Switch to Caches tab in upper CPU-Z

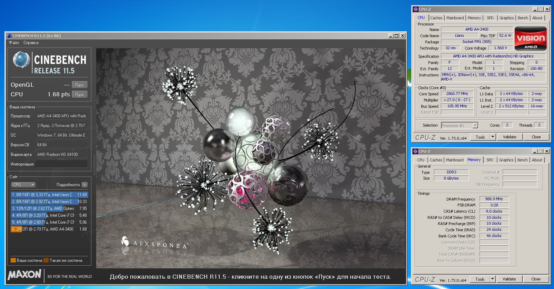tap(436, 18)
